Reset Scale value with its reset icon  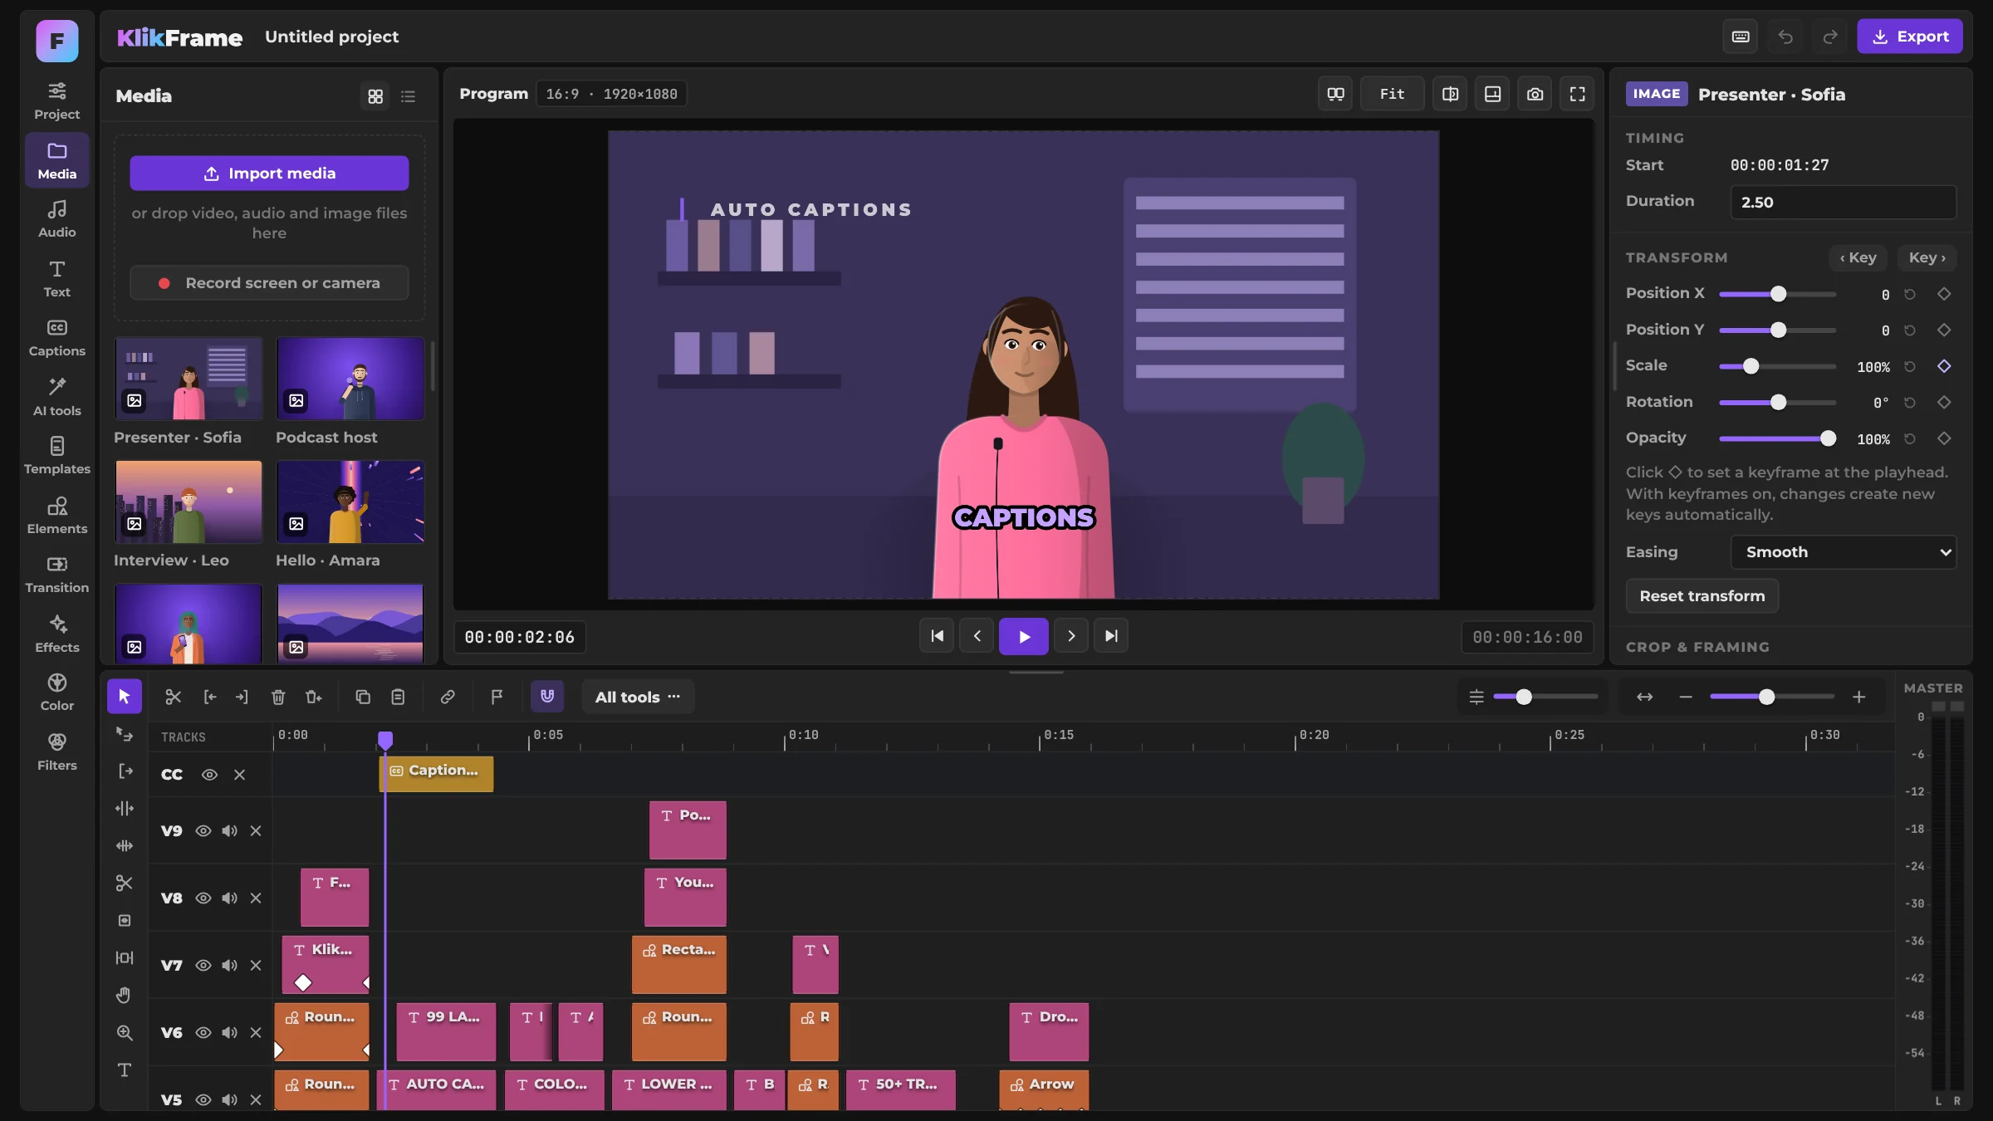click(x=1910, y=366)
